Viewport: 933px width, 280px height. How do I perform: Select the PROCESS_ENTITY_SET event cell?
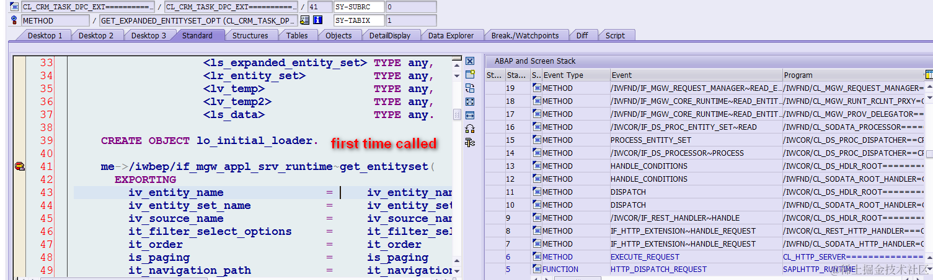tap(696, 140)
